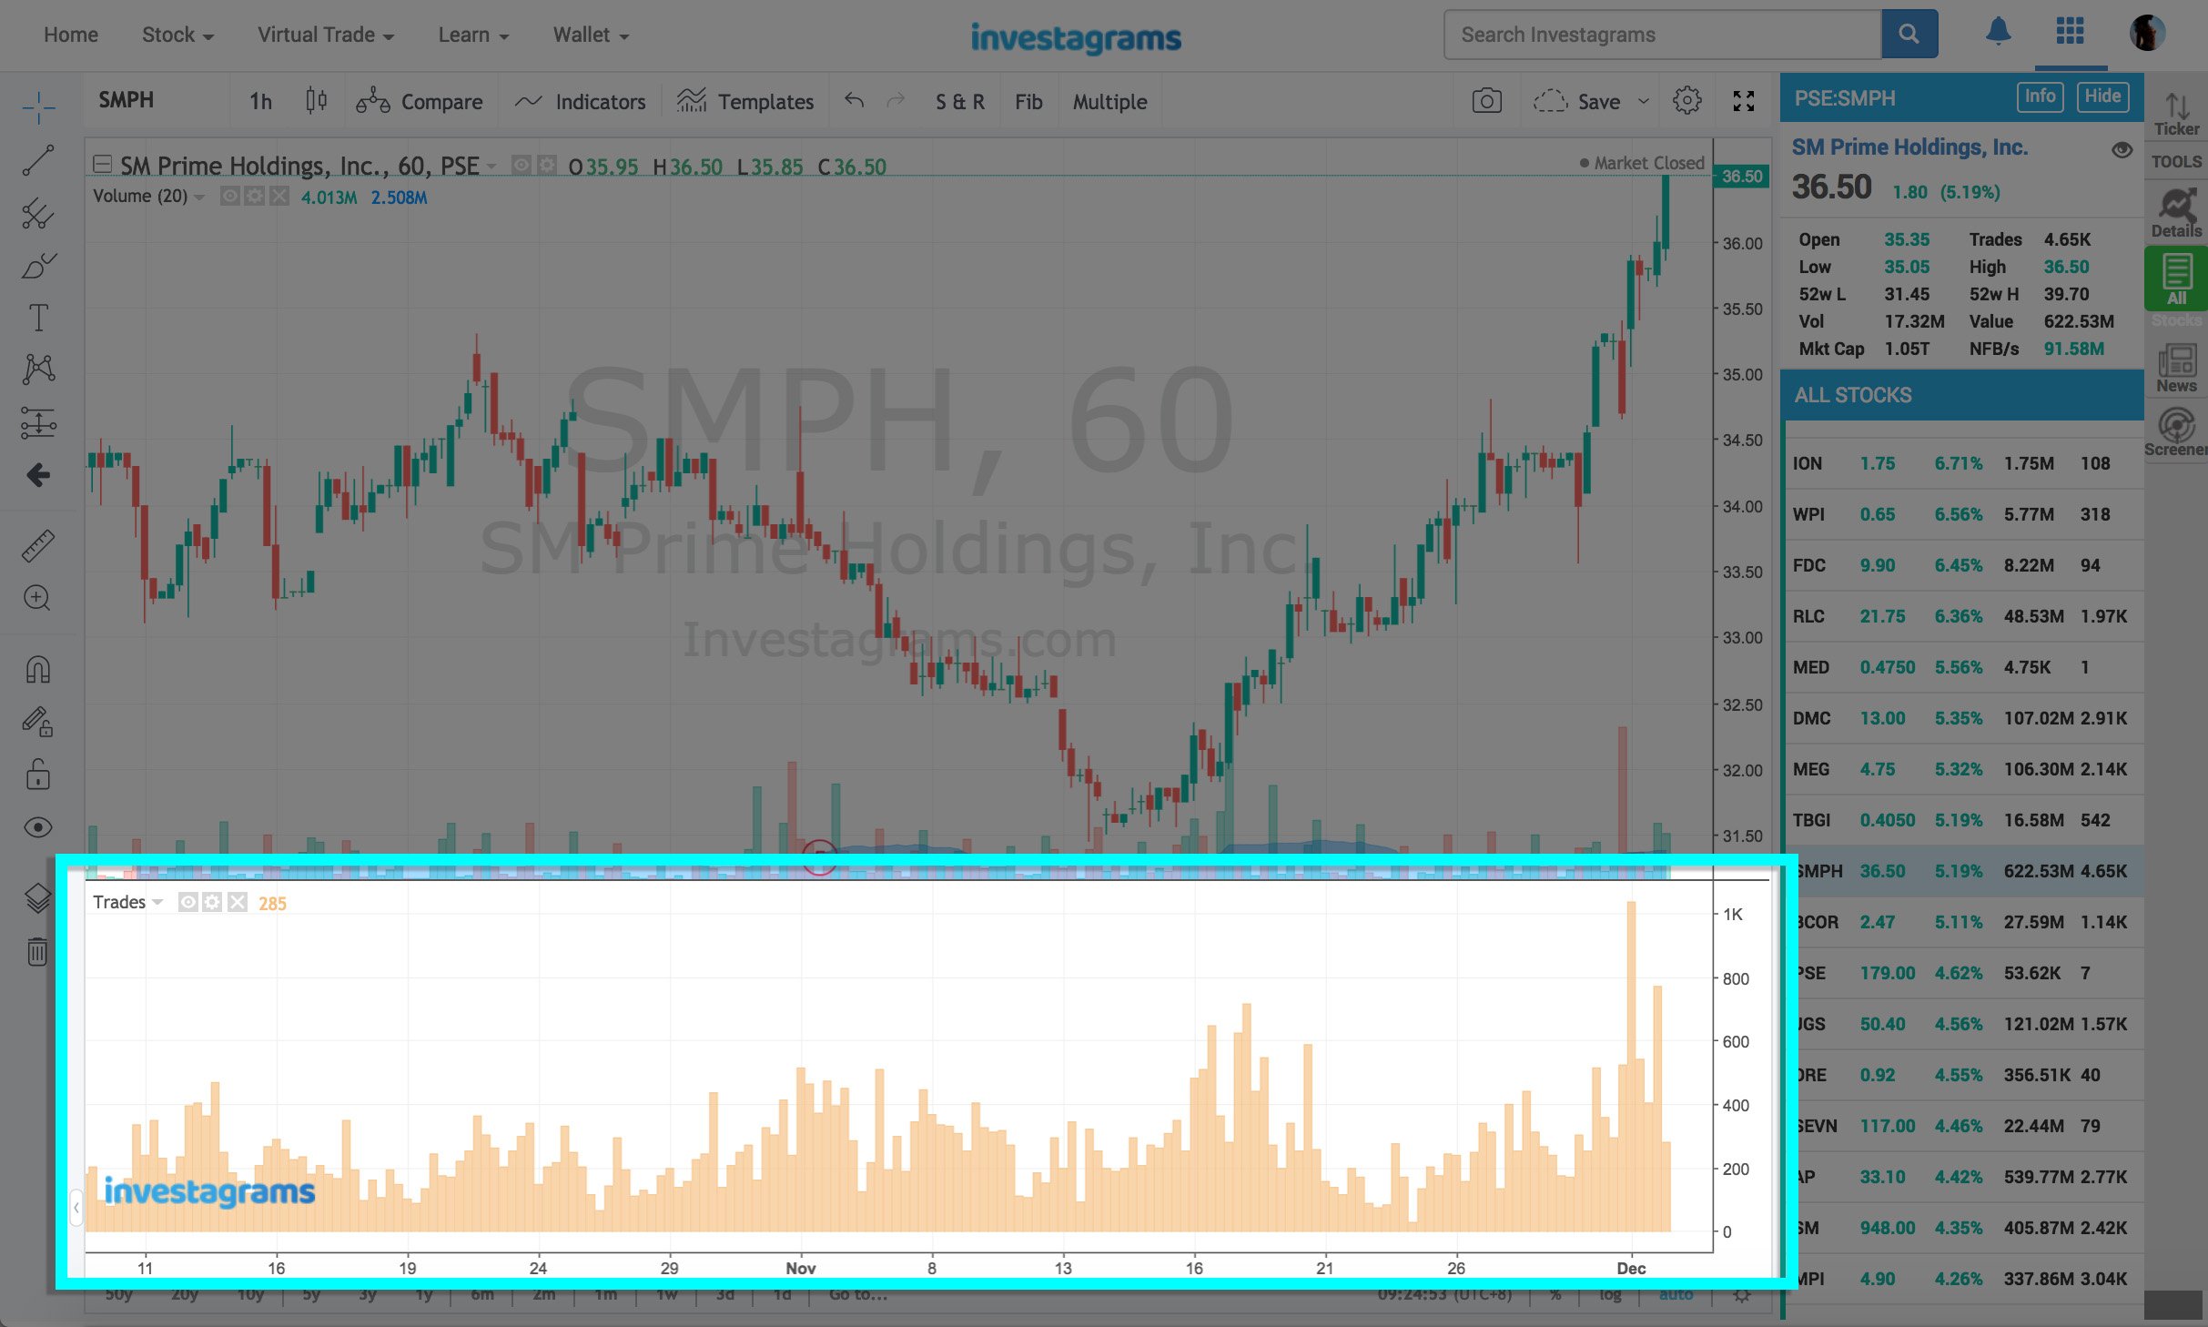2208x1327 pixels.
Task: Toggle watchlist eye for SM Prime Holdings
Action: pyautogui.click(x=2121, y=149)
